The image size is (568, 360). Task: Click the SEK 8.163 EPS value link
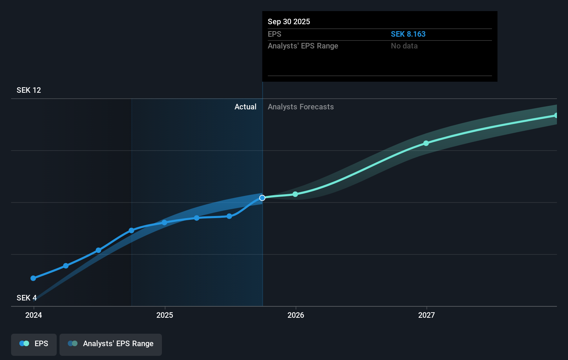(x=408, y=34)
